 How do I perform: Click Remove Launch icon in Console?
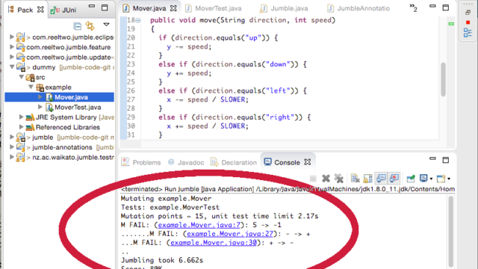(326, 179)
